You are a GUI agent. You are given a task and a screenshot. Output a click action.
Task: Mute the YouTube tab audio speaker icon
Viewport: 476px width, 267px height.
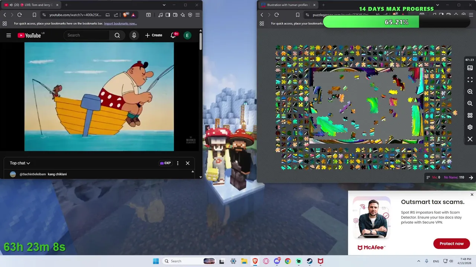(11, 5)
